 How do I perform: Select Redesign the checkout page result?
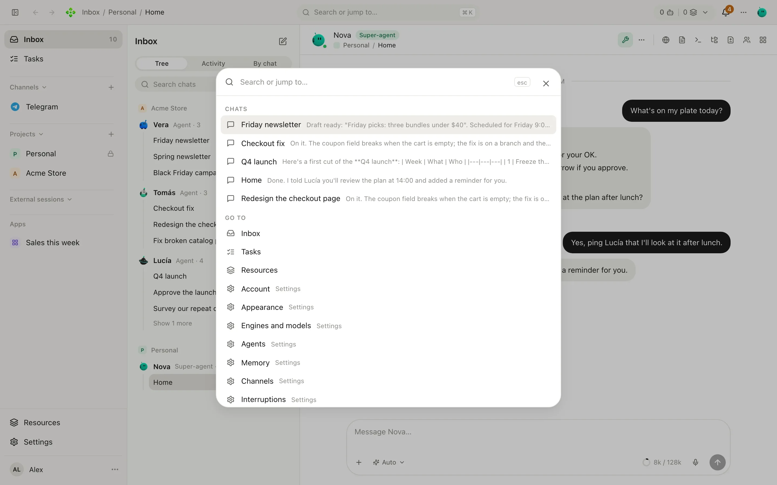[388, 199]
